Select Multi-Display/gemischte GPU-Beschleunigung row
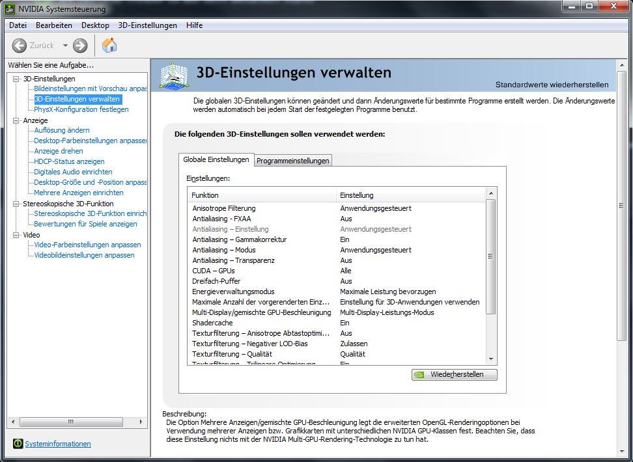The width and height of the screenshot is (633, 462). click(x=337, y=313)
